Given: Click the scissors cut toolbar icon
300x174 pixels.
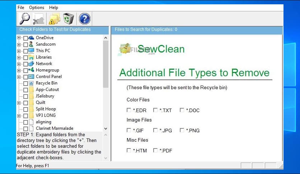Looking at the screenshot, I should [39, 19].
